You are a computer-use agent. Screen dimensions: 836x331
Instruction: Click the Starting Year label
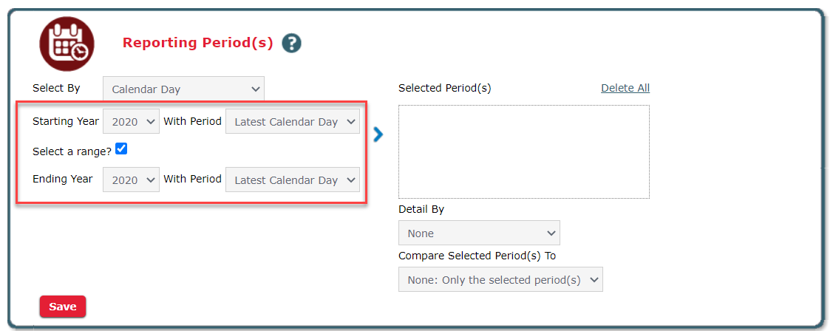(65, 121)
